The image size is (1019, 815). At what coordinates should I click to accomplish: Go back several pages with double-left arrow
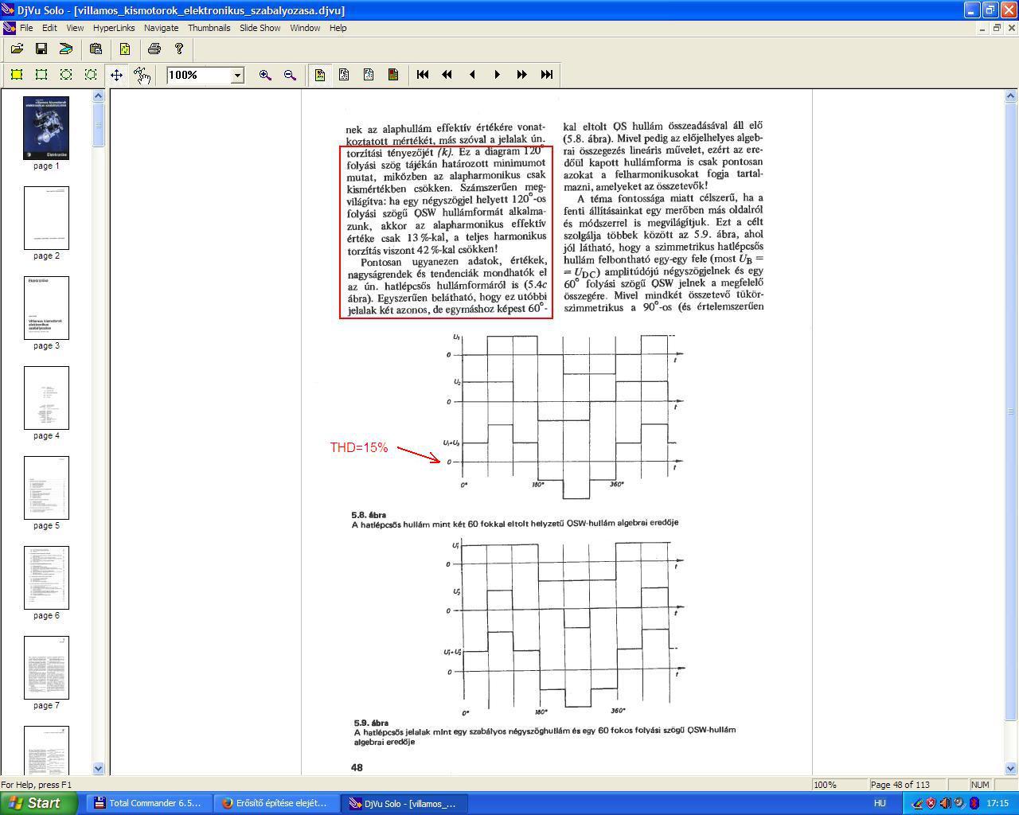(447, 75)
